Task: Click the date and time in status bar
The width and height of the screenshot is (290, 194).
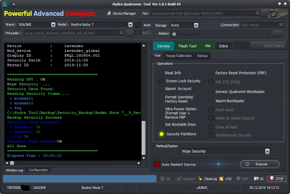Action: (x=264, y=188)
